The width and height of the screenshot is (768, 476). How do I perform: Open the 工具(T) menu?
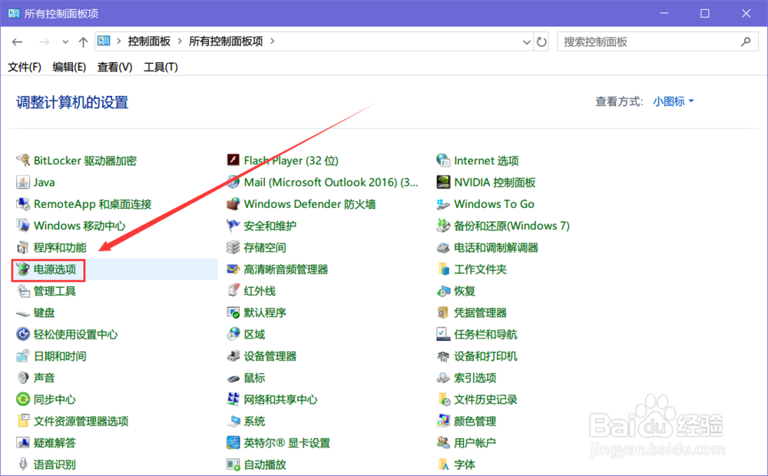click(161, 67)
